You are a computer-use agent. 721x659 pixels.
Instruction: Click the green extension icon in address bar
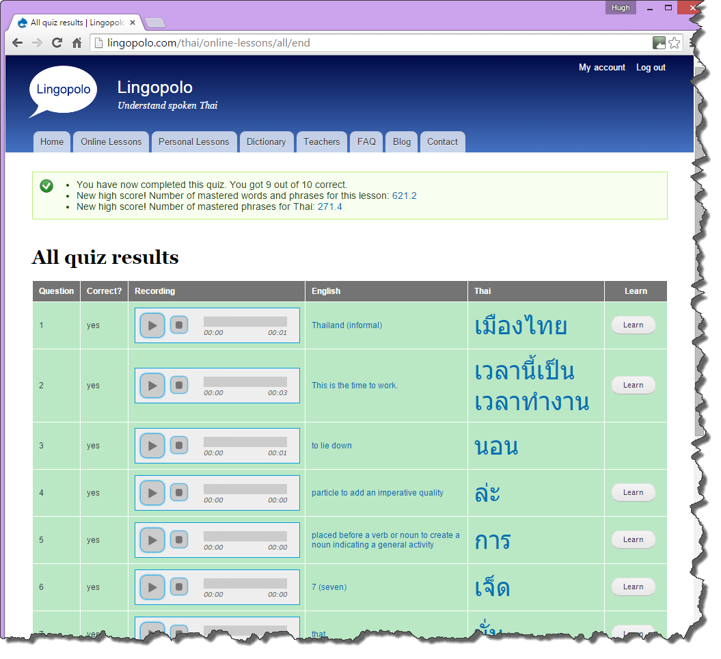click(659, 43)
